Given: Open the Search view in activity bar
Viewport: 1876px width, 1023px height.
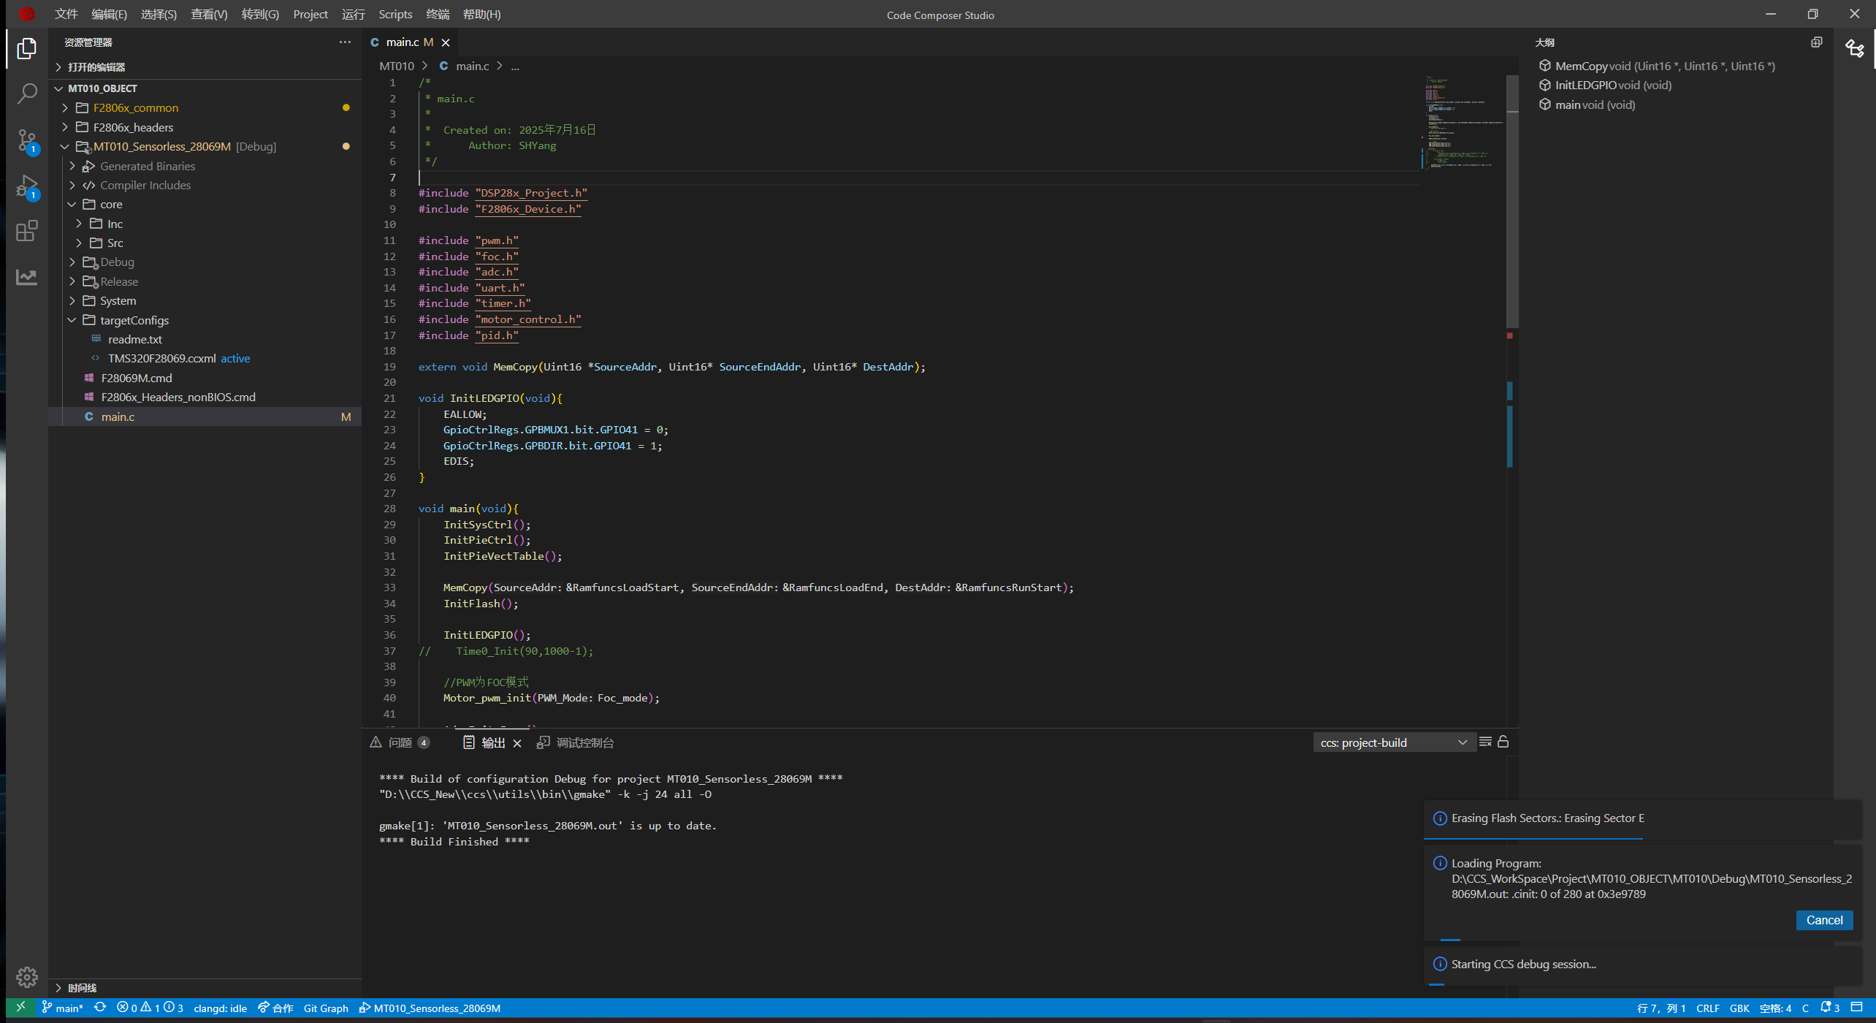Looking at the screenshot, I should click(27, 94).
